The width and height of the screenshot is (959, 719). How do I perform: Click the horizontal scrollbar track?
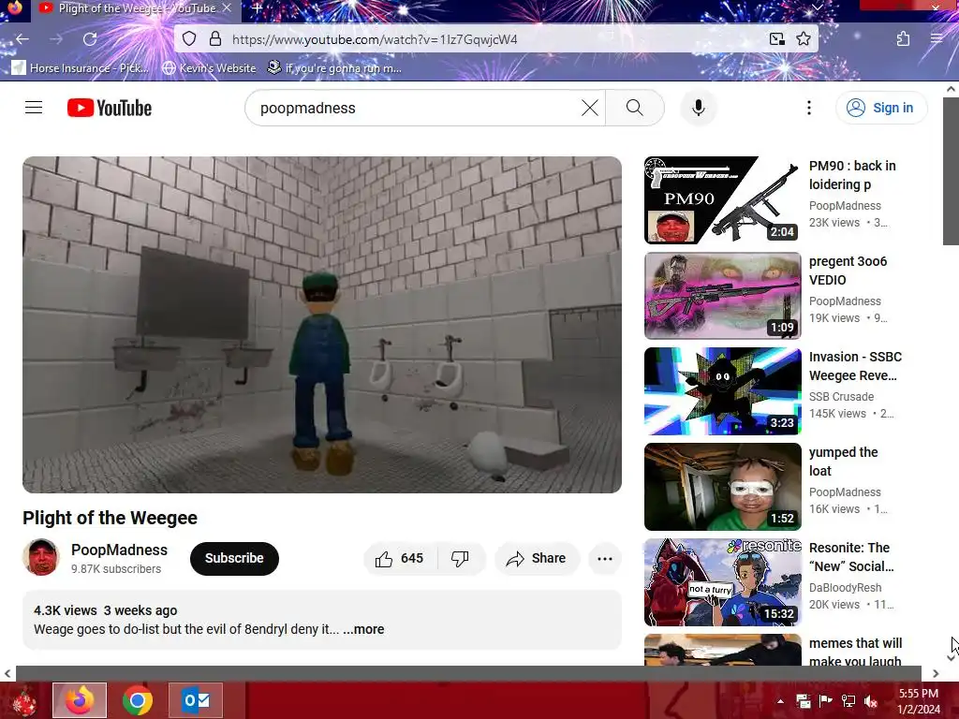point(468,674)
